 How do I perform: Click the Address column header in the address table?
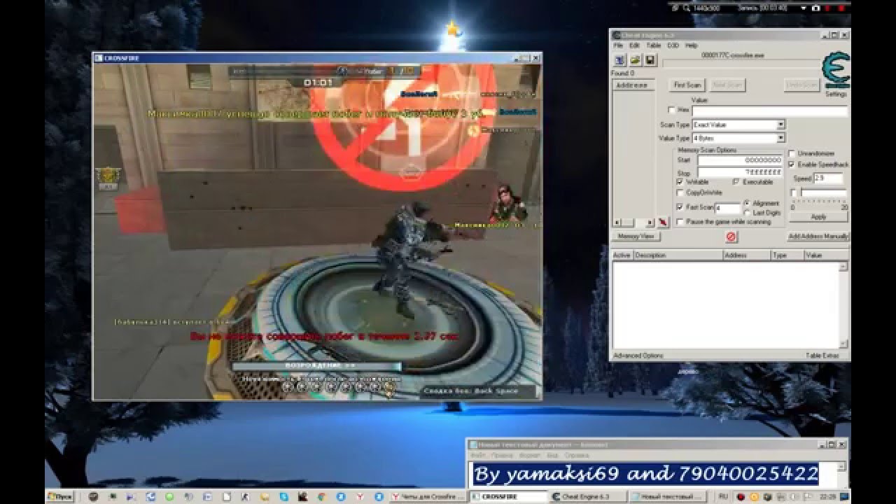tap(746, 255)
